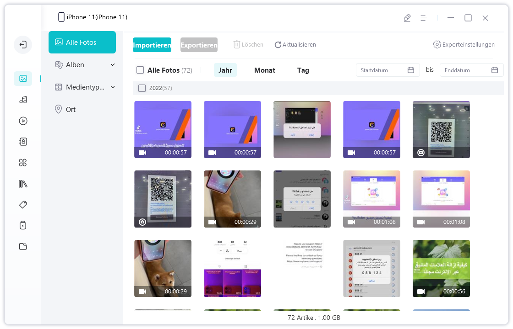Select Alle Fotos in the side menu
Screen dimensions: 513x329
82,42
